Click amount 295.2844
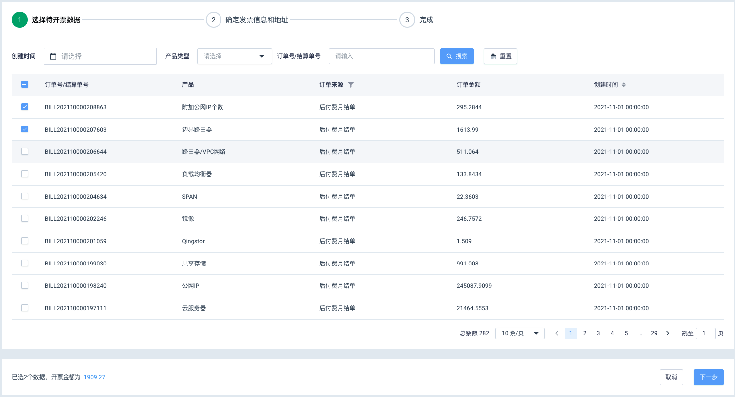This screenshot has width=735, height=397. pos(469,107)
